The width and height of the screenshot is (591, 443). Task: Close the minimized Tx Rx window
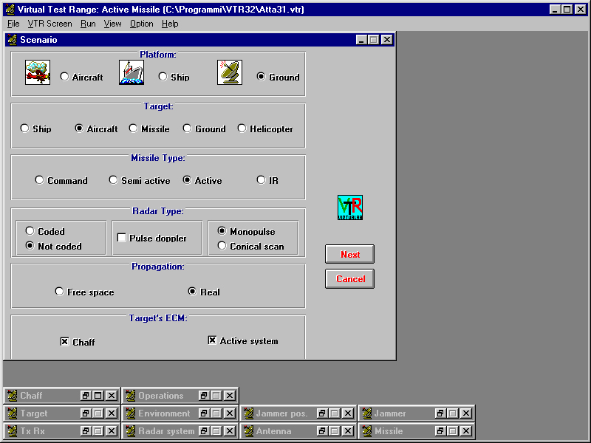pos(112,431)
